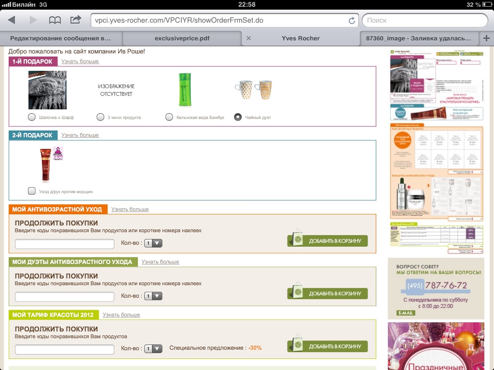
Task: Add to cart in duets section
Action: (x=328, y=293)
